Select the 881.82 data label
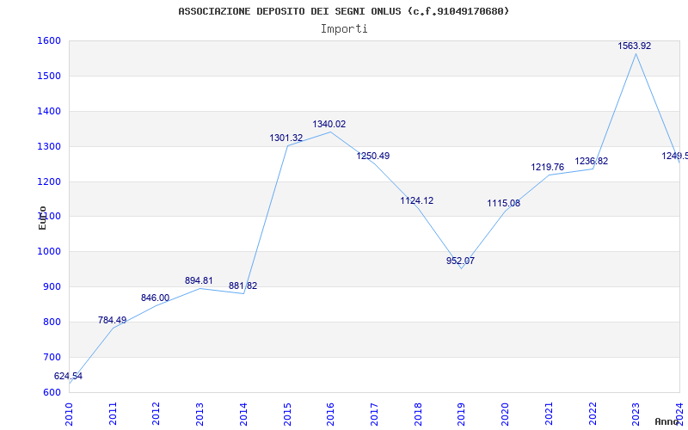This screenshot has width=688, height=430. pyautogui.click(x=243, y=286)
